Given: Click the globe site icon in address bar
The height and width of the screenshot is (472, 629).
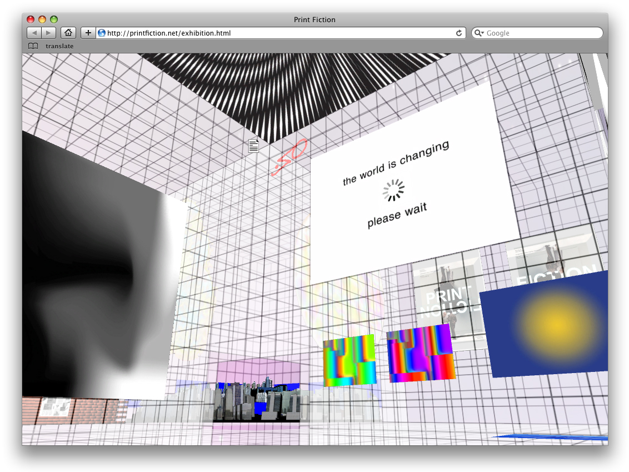Looking at the screenshot, I should 102,33.
